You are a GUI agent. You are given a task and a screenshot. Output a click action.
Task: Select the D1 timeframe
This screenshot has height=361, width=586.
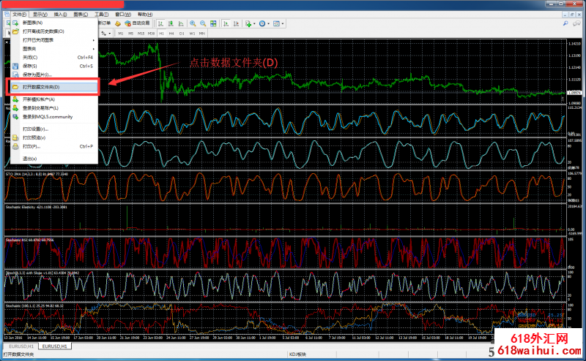(182, 33)
